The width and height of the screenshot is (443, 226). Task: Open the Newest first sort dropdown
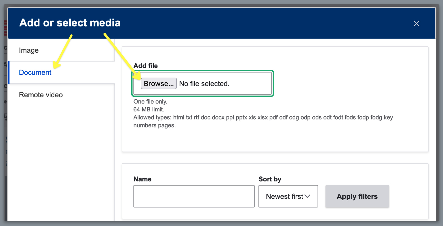(288, 196)
